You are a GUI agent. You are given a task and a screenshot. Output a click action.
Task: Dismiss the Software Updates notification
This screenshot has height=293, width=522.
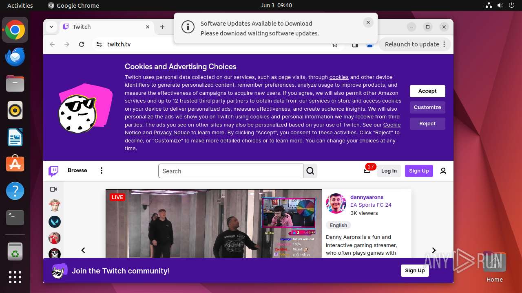(368, 22)
